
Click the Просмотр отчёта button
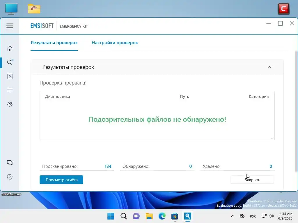(61, 180)
